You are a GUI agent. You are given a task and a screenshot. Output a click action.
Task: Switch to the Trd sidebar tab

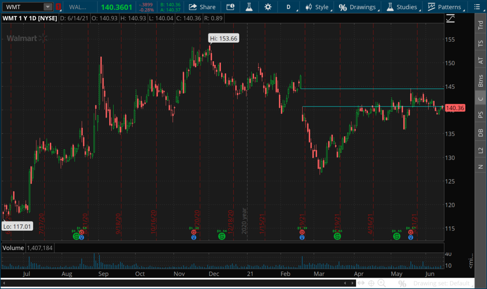click(481, 24)
